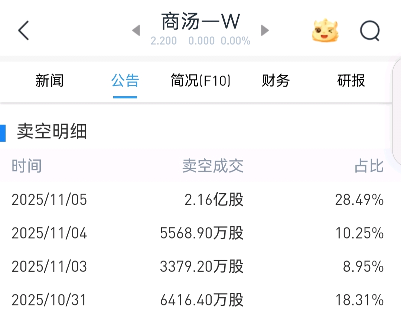Open the 研报 tab

pos(351,80)
